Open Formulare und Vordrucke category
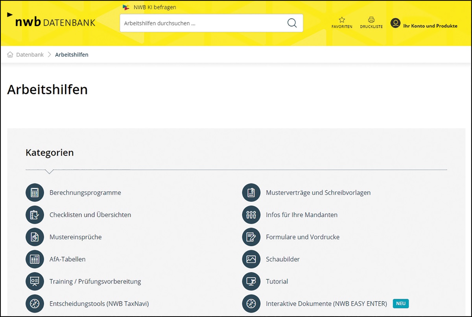The image size is (472, 317). (302, 237)
